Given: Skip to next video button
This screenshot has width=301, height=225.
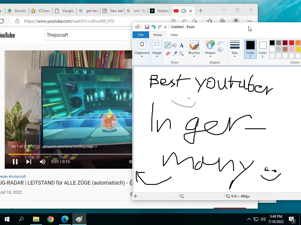Looking at the screenshot, I should [29, 162].
